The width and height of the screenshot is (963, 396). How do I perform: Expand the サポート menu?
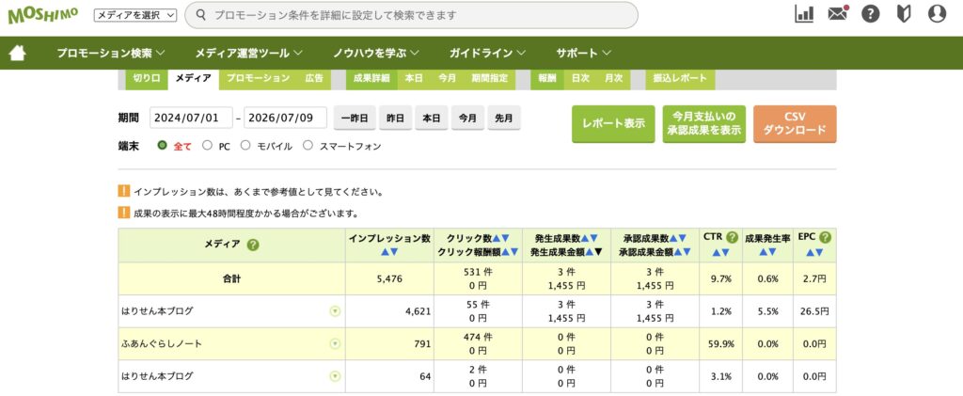click(583, 54)
